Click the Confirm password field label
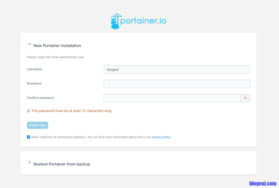The height and width of the screenshot is (188, 279). (x=40, y=98)
